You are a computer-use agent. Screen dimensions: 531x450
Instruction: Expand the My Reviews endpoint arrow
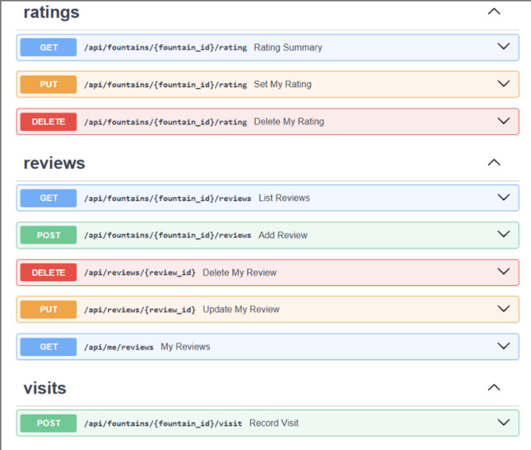click(504, 346)
